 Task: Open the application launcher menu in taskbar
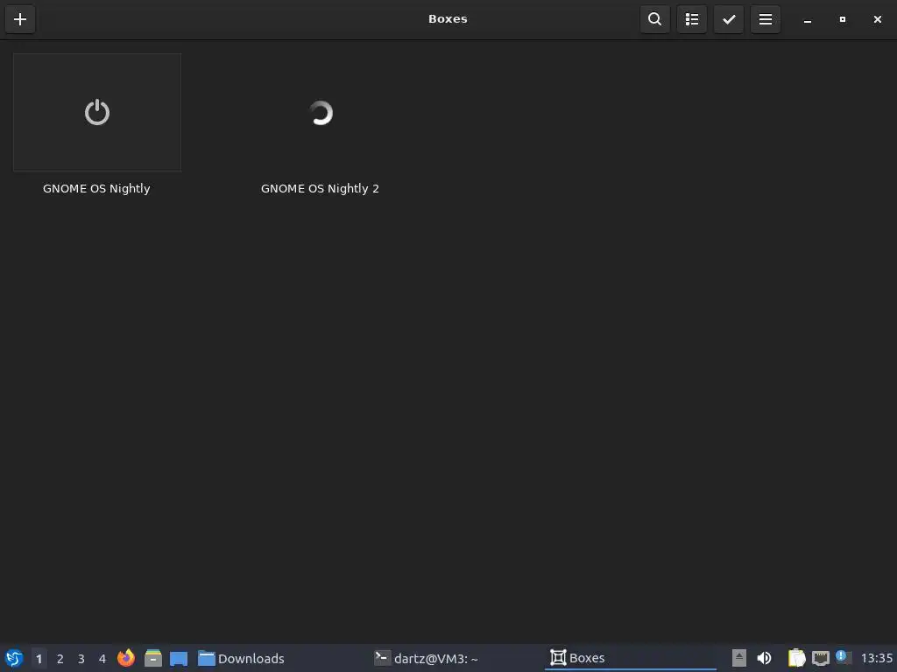[x=14, y=658]
